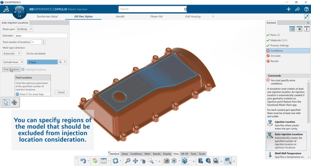Toggle the eye preview icon in Assistant

pyautogui.click(x=299, y=29)
